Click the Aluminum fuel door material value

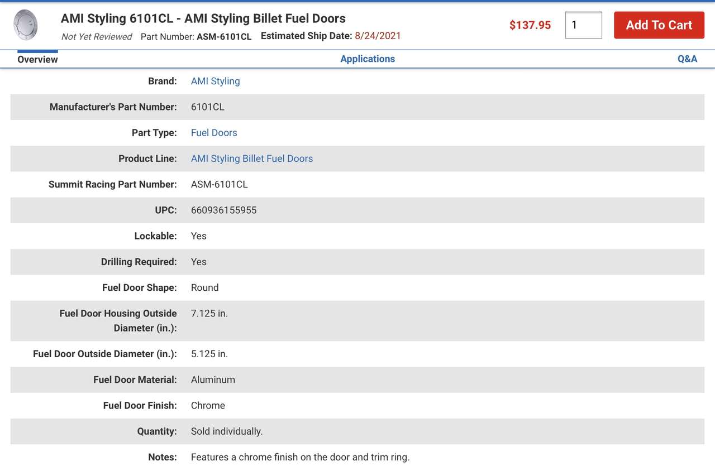coord(213,379)
